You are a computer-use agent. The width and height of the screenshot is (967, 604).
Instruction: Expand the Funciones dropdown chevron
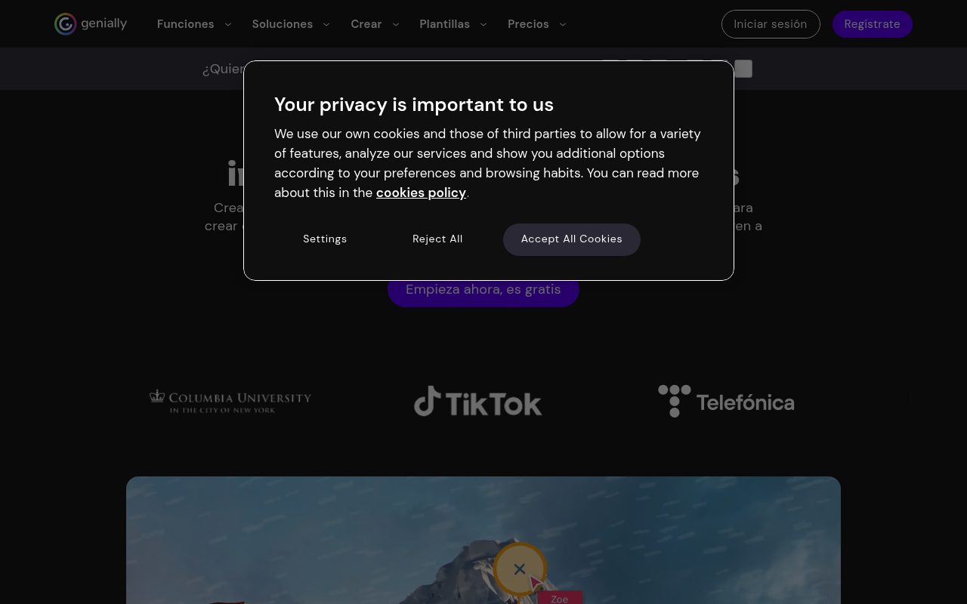point(228,24)
